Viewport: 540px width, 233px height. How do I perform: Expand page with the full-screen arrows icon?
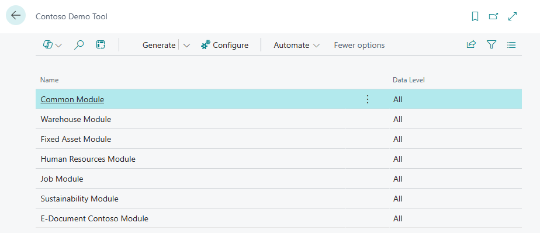[x=513, y=16]
